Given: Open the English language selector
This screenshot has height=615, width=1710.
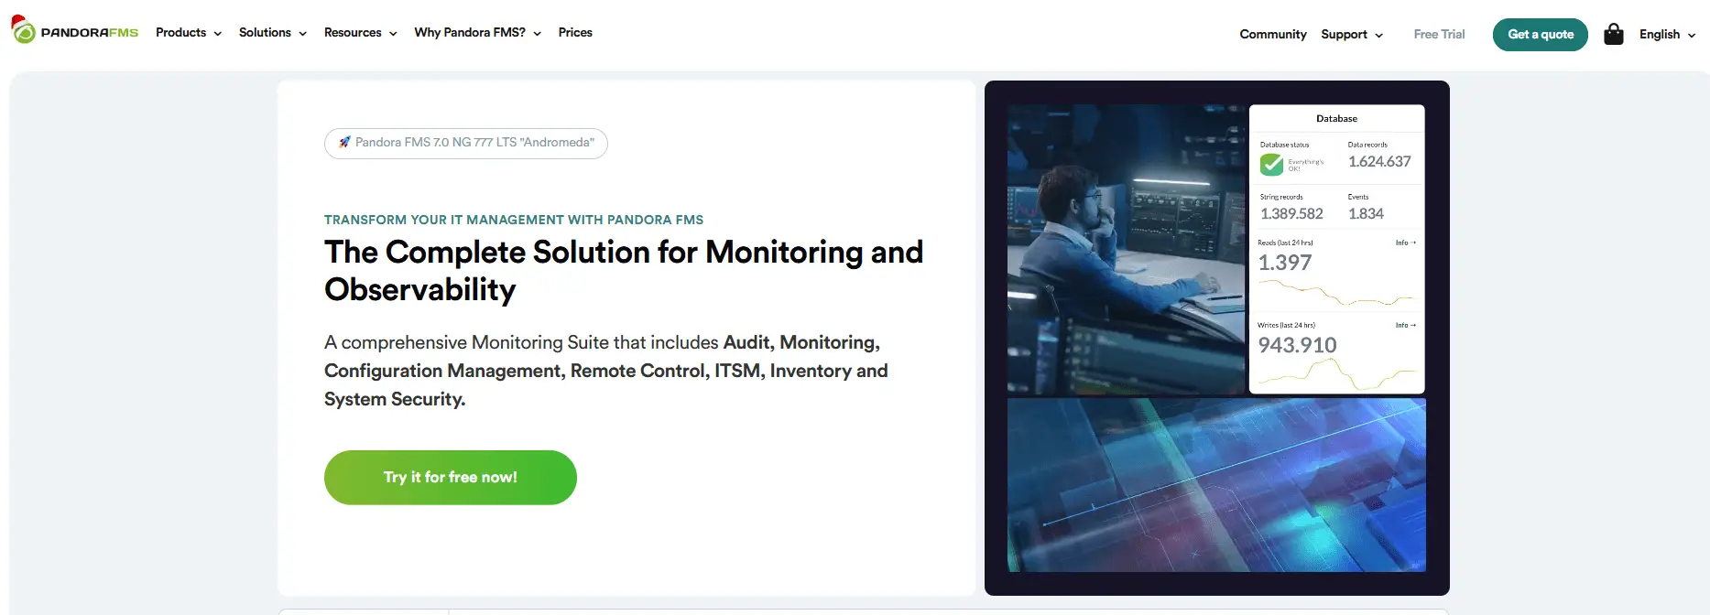Looking at the screenshot, I should 1668,35.
